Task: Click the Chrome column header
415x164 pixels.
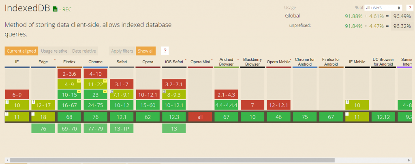Action: pyautogui.click(x=96, y=62)
